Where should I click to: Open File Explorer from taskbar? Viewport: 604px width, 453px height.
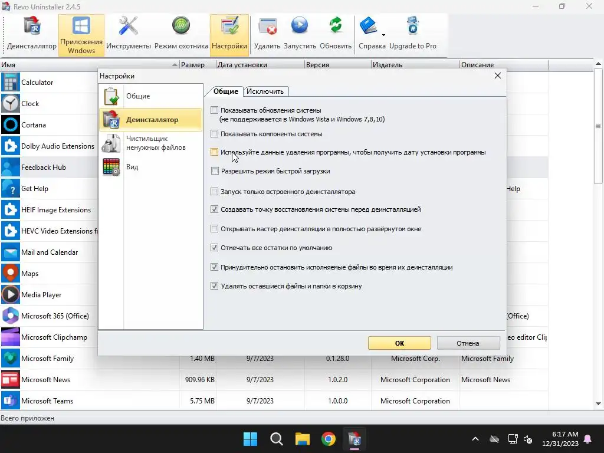coord(303,439)
